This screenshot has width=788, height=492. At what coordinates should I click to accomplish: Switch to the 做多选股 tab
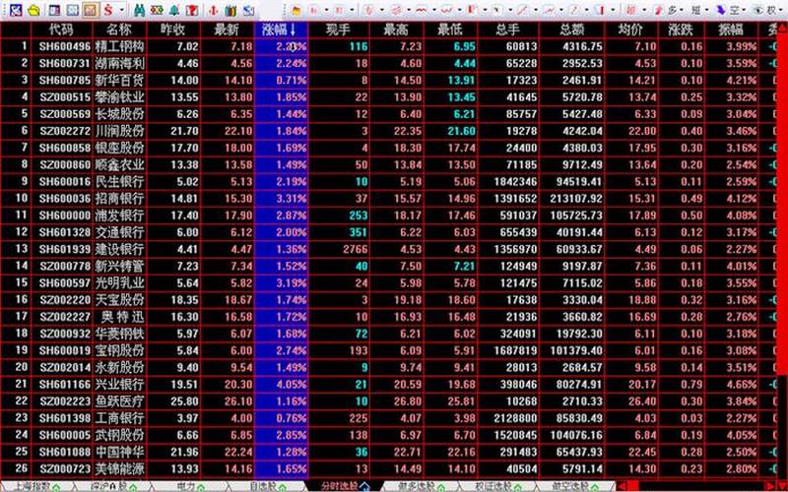(x=423, y=486)
